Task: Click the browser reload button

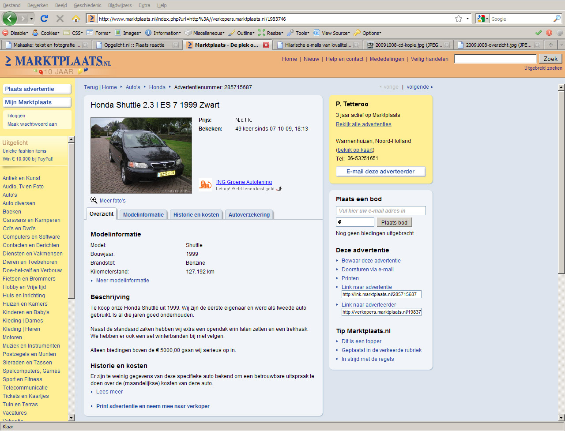Action: pos(44,19)
